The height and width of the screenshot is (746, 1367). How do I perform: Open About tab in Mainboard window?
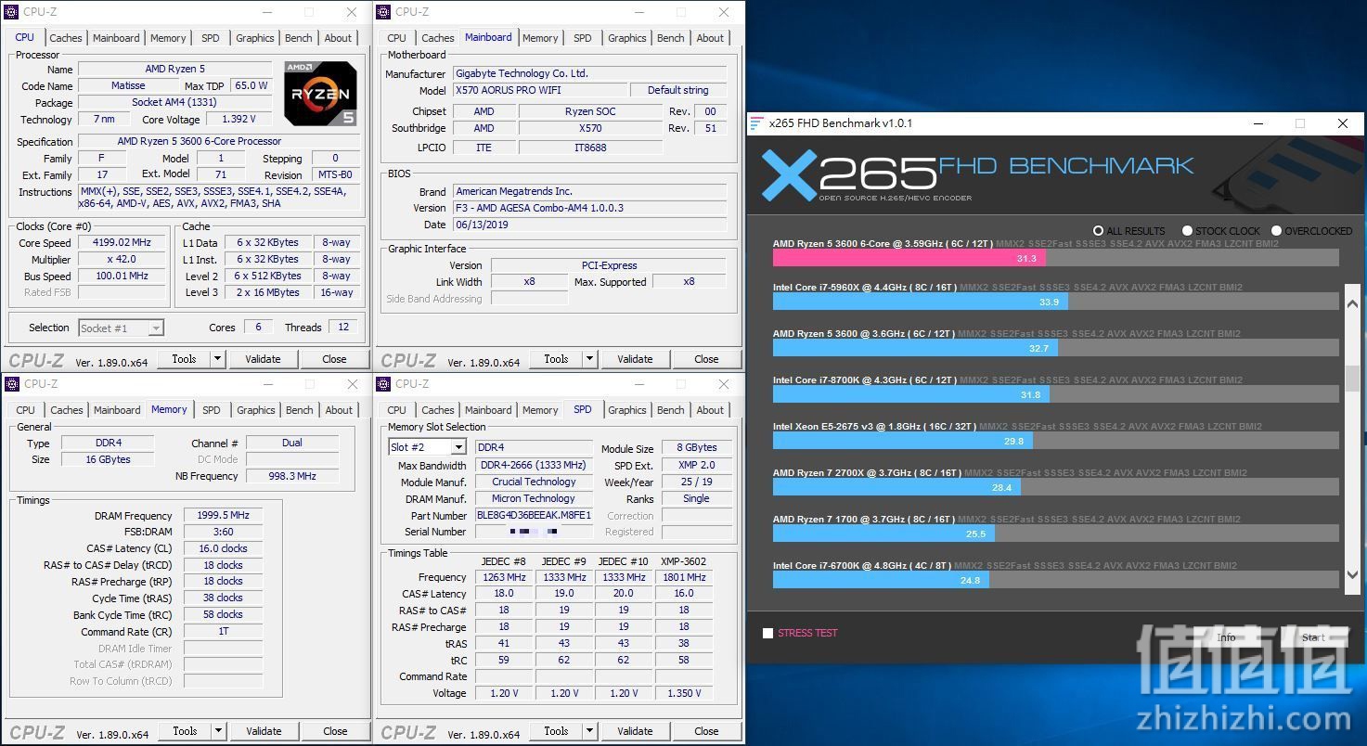coord(710,38)
